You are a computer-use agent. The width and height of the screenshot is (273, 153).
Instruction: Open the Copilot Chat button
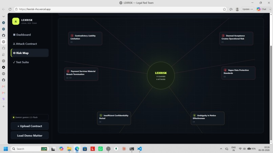[x=261, y=9]
